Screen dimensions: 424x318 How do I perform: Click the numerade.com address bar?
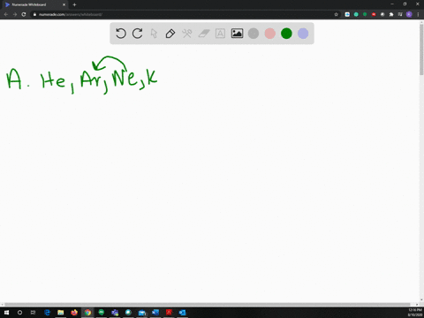(x=183, y=14)
